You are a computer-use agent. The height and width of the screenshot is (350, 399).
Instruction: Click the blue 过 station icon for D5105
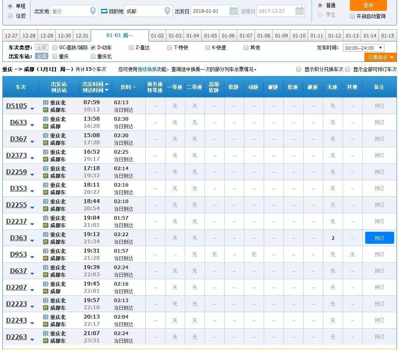(x=46, y=103)
